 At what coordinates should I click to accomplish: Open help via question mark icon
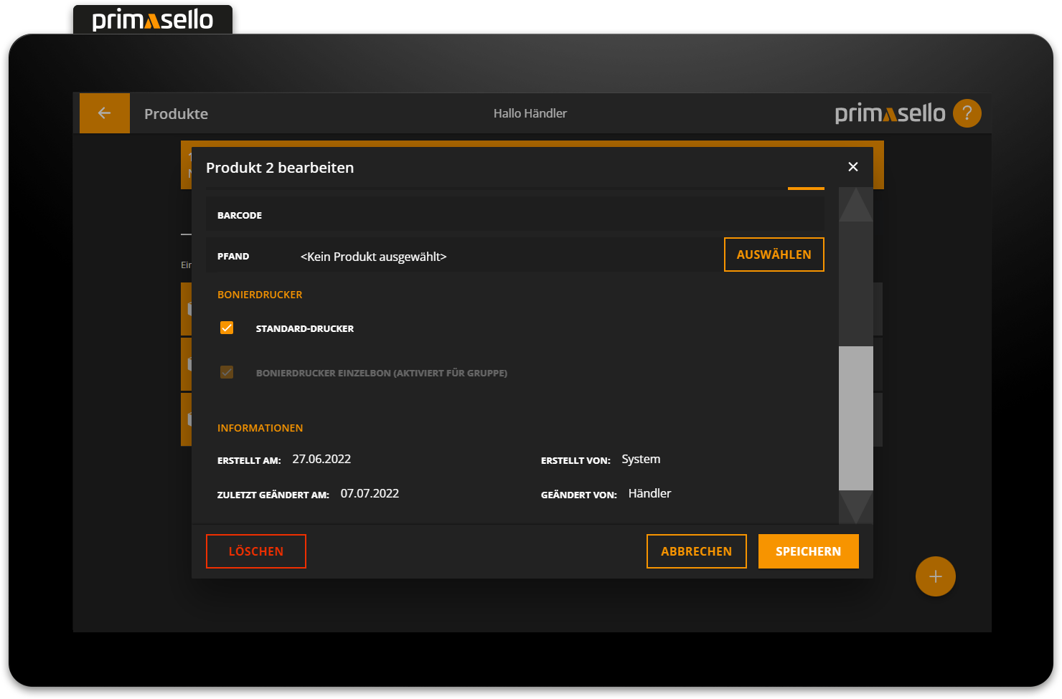point(967,113)
